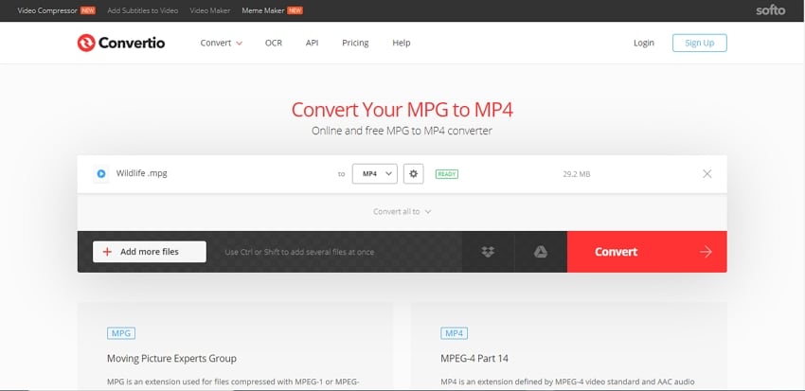
Task: Click the Convert Your MPG to MP4 heading
Action: click(x=402, y=109)
